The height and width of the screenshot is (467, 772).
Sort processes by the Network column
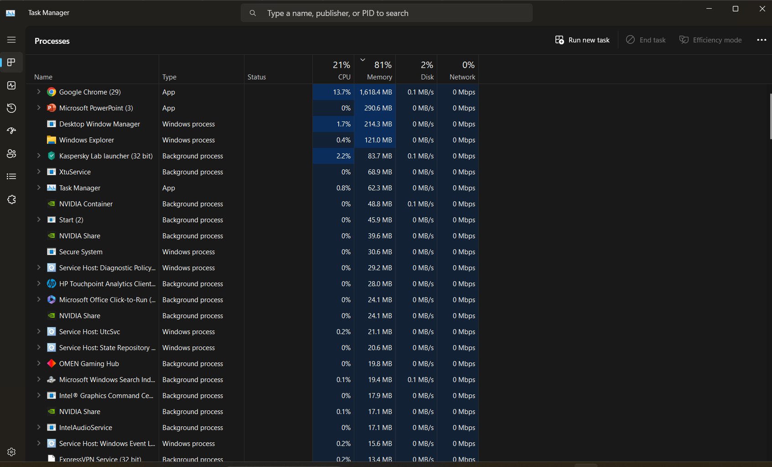458,70
